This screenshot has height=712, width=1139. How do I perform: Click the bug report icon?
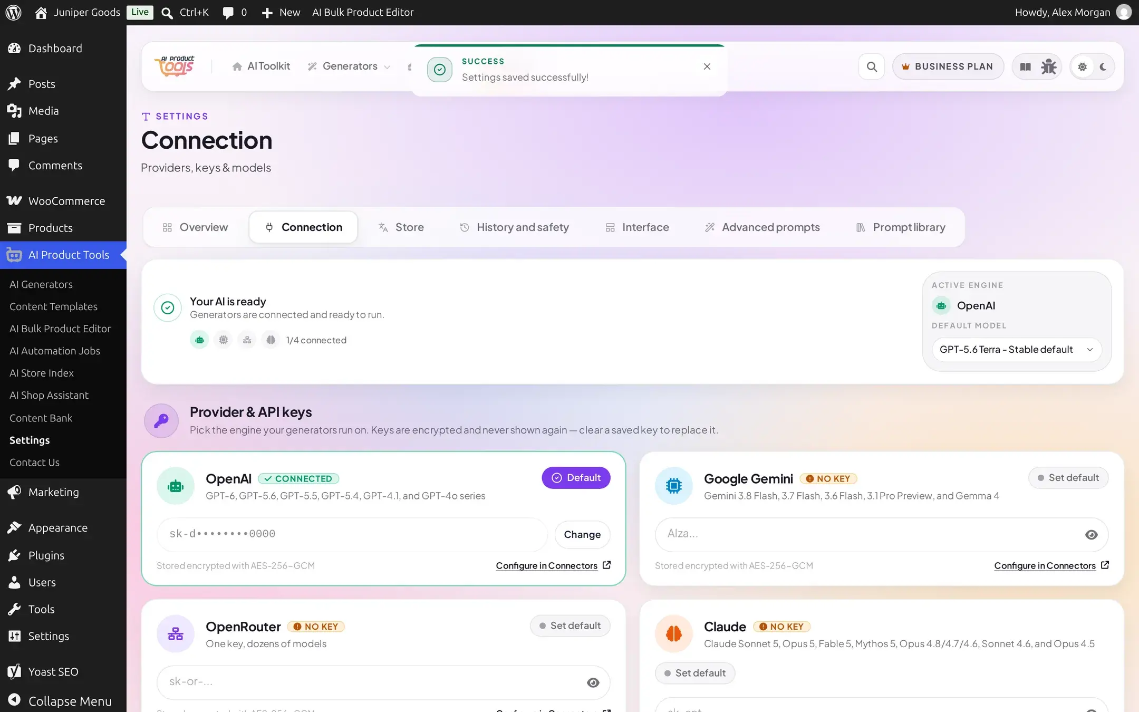pos(1048,66)
